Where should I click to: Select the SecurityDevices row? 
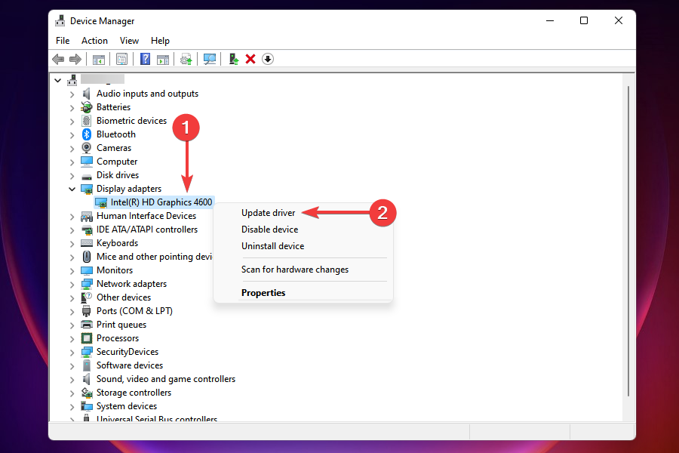coord(128,352)
